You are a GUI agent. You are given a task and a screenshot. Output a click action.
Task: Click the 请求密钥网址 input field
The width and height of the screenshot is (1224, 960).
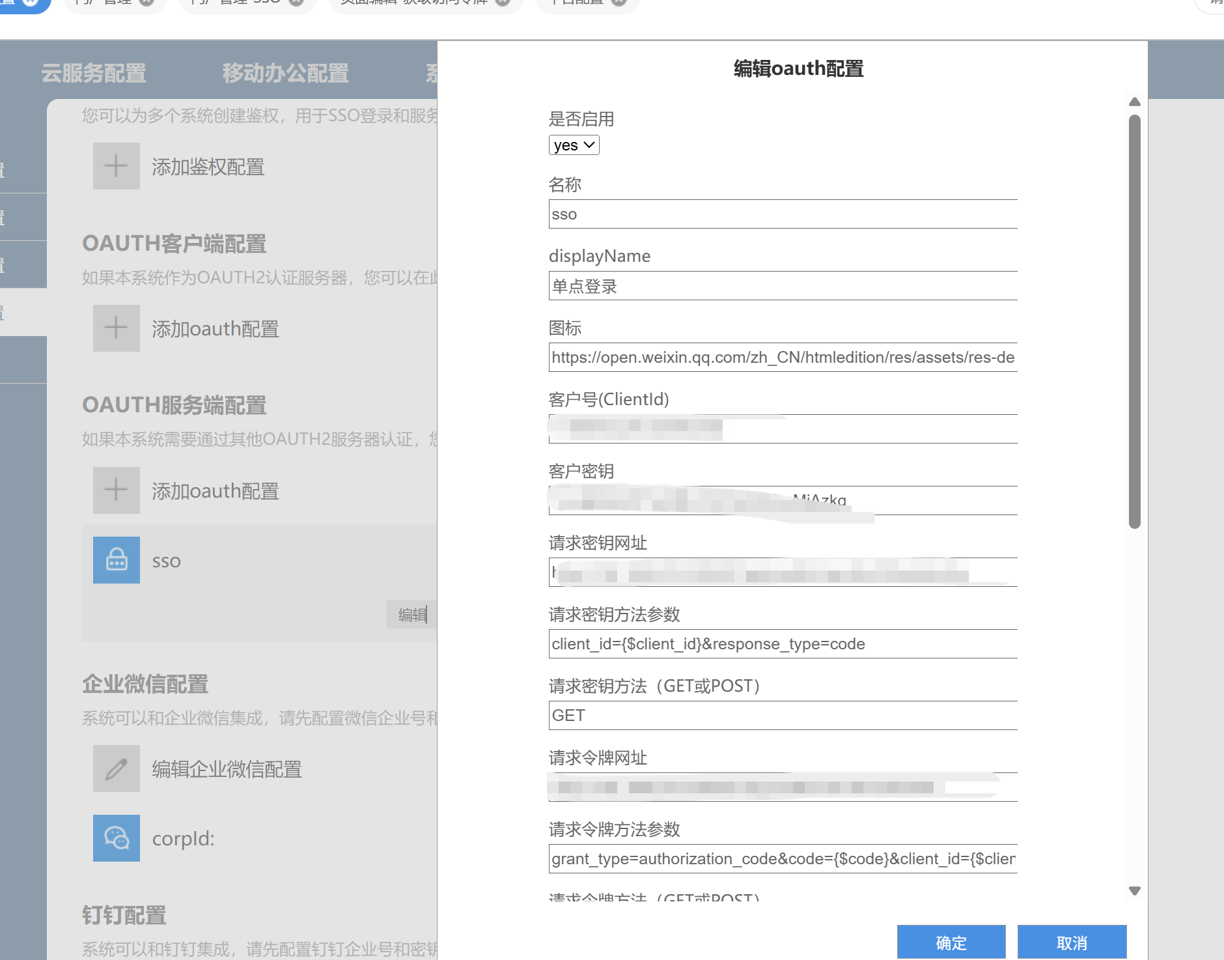pyautogui.click(x=783, y=572)
